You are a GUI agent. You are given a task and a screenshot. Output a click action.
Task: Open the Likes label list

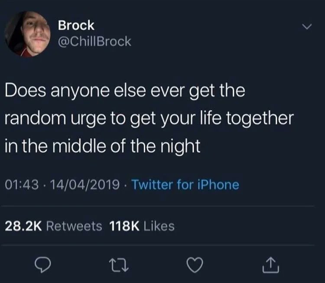[159, 226]
